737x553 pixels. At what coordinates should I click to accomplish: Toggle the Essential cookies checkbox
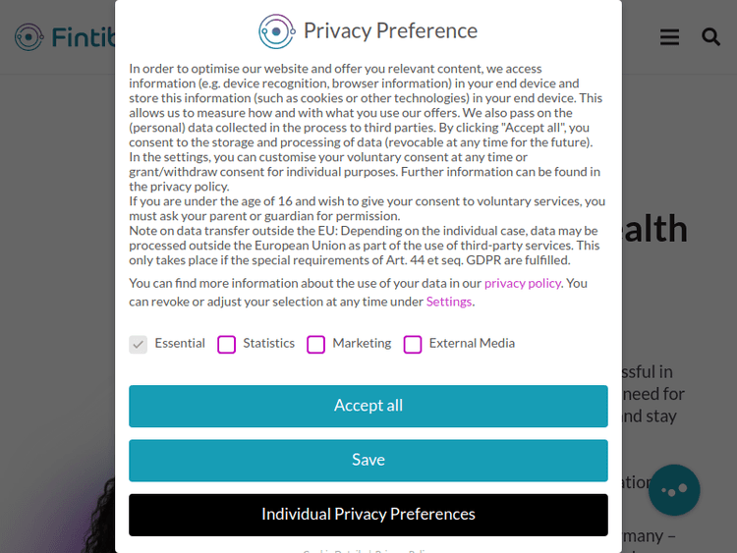click(x=139, y=345)
